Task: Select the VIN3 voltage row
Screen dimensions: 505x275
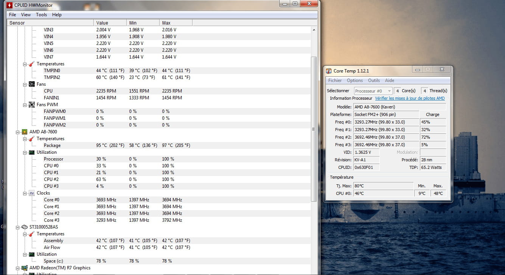Action: click(x=159, y=30)
